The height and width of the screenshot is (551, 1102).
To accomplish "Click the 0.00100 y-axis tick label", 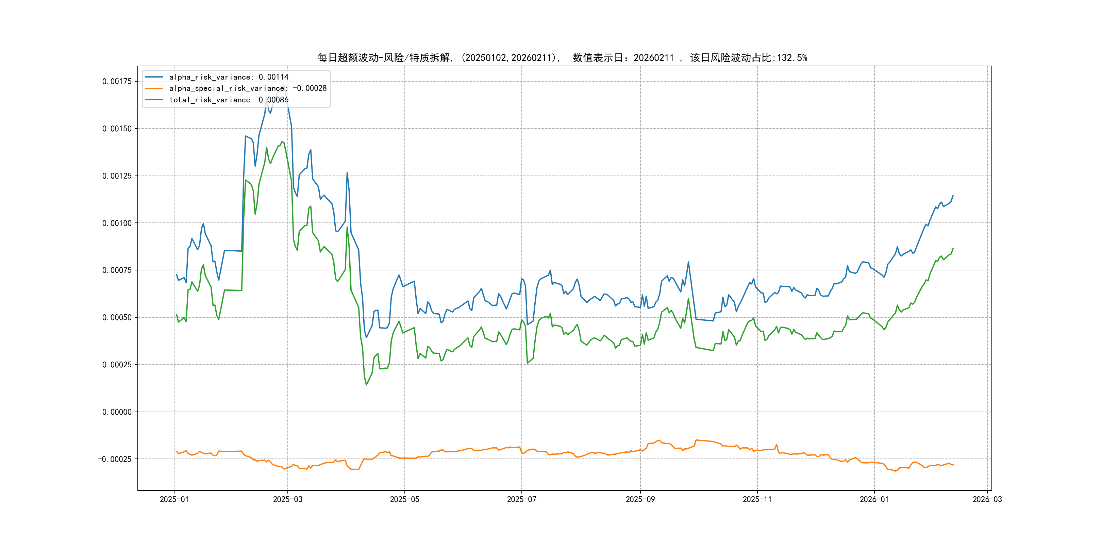I will coord(117,223).
